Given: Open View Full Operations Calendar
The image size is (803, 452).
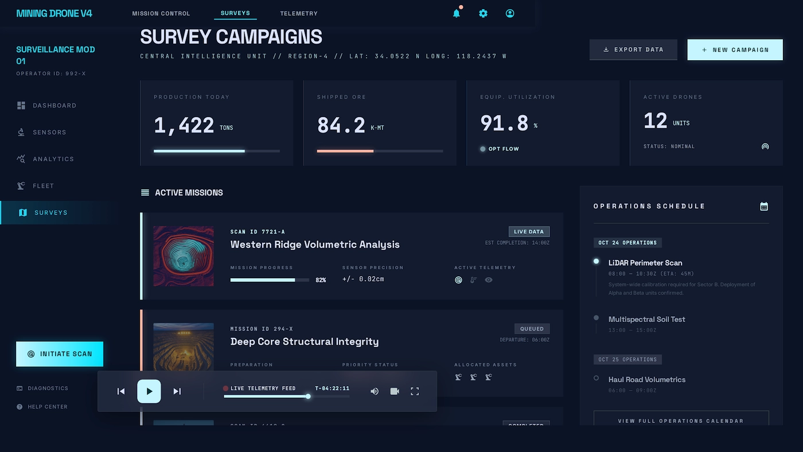Looking at the screenshot, I should 681,420.
